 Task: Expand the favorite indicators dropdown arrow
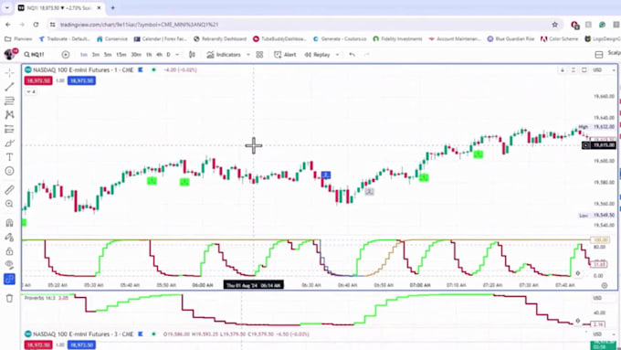(x=248, y=55)
